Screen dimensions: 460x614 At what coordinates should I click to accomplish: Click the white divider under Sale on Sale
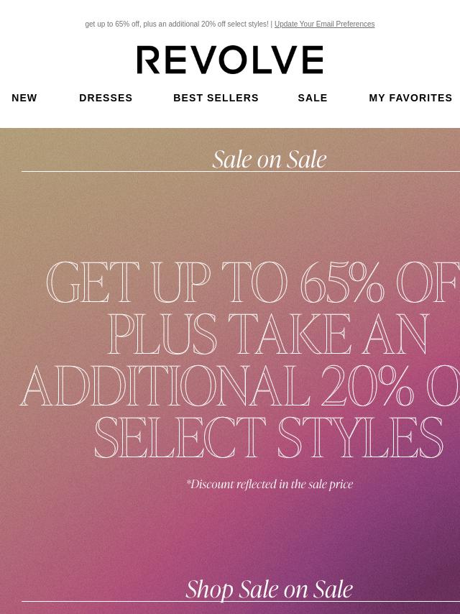pos(240,172)
